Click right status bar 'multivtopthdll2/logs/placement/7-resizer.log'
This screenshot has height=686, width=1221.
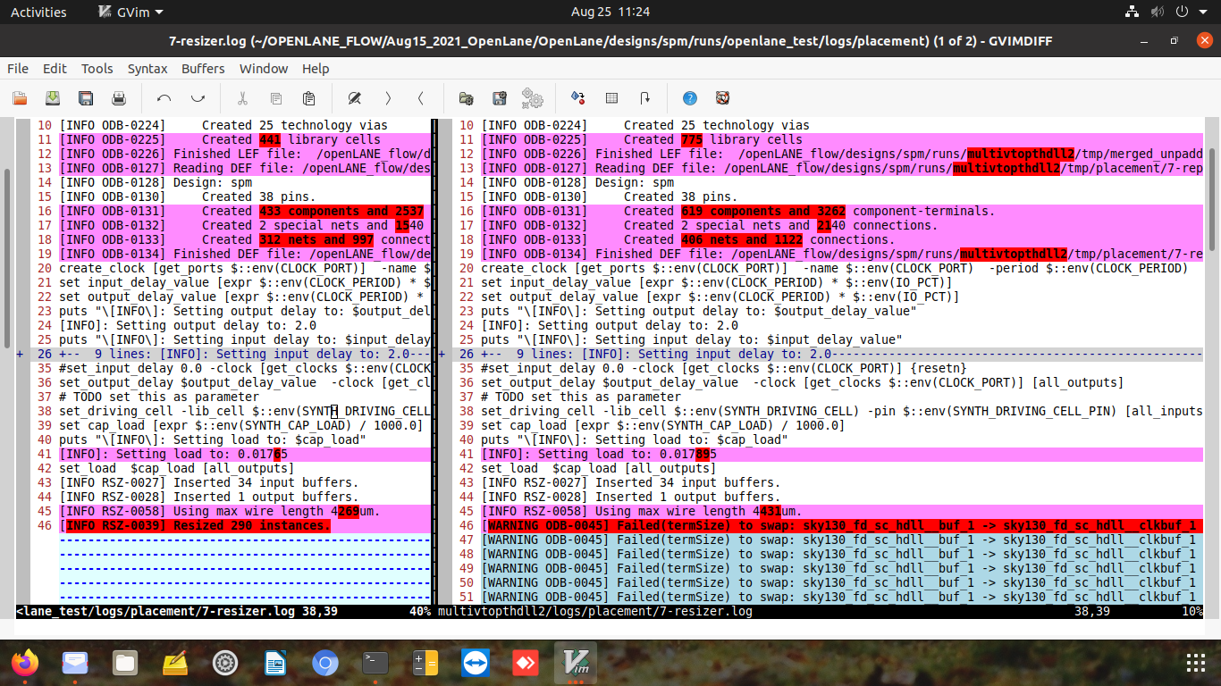(x=594, y=612)
